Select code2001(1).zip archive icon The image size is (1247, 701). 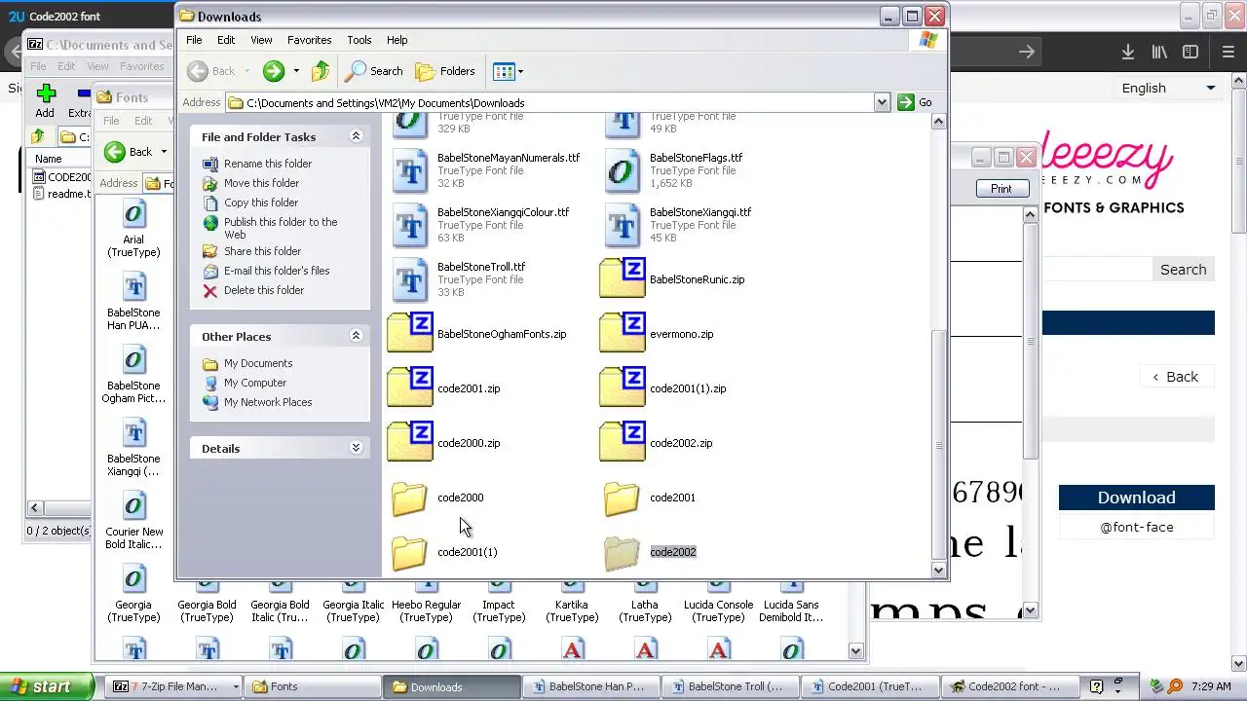[623, 388]
